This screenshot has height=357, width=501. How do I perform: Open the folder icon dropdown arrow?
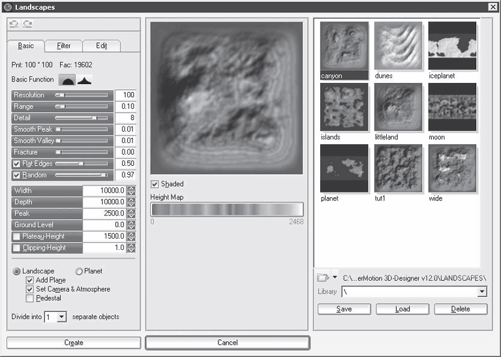[335, 277]
